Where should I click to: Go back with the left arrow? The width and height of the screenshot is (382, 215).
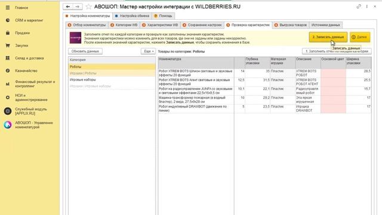68,7
